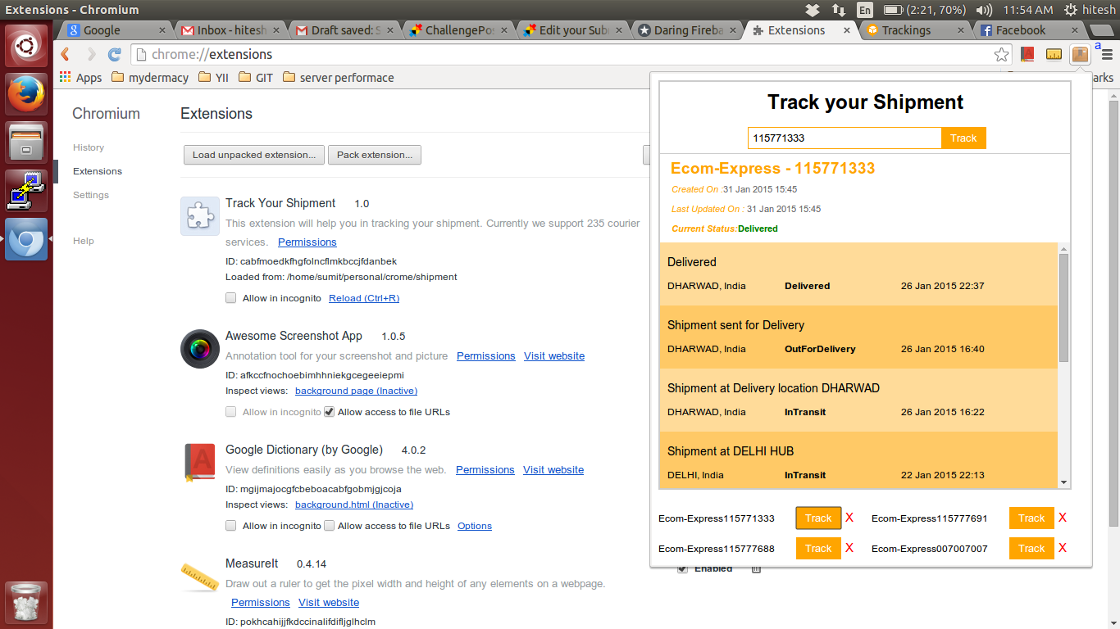Viewport: 1120px width, 629px height.
Task: Open Settings in Chromium sidebar
Action: pyautogui.click(x=91, y=195)
